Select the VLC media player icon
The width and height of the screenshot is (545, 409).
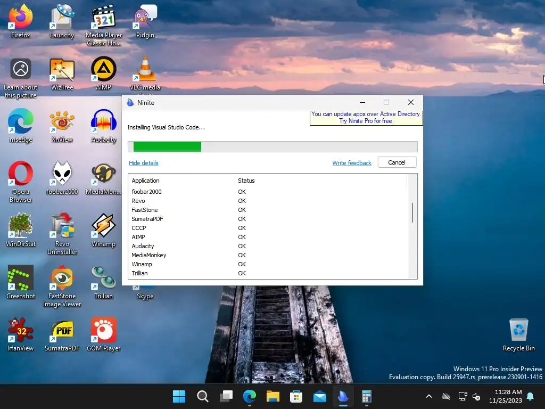point(145,75)
